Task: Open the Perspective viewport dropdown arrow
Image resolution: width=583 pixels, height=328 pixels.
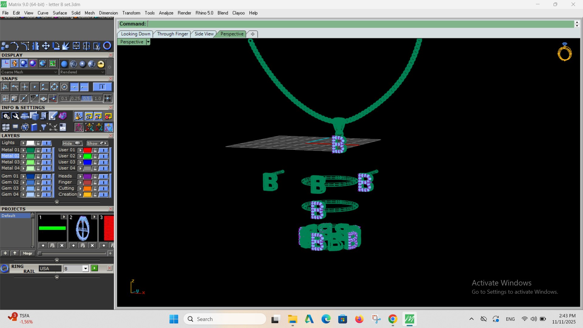Action: pos(148,42)
